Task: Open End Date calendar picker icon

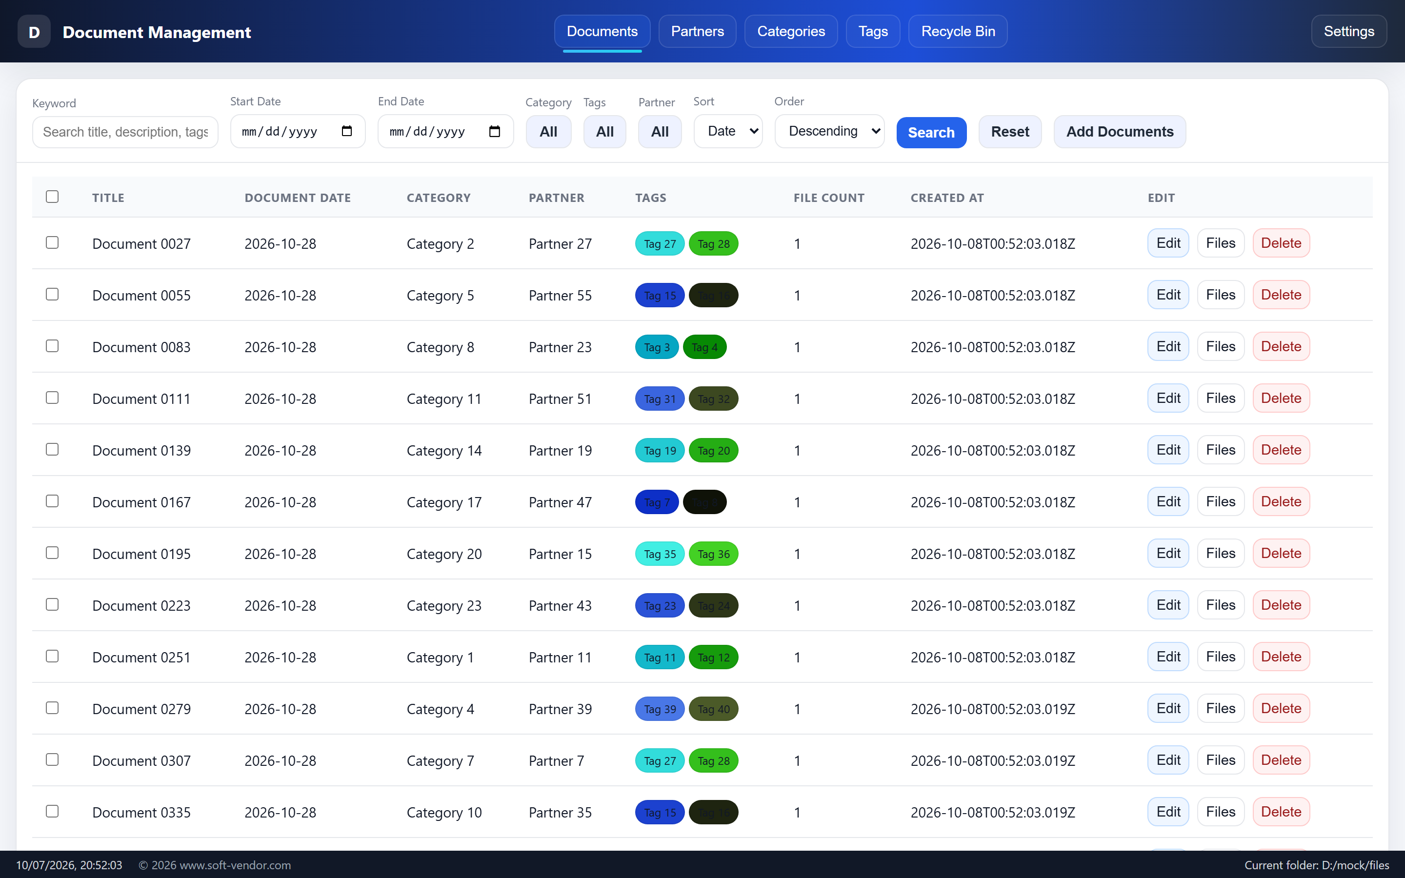Action: 495,131
